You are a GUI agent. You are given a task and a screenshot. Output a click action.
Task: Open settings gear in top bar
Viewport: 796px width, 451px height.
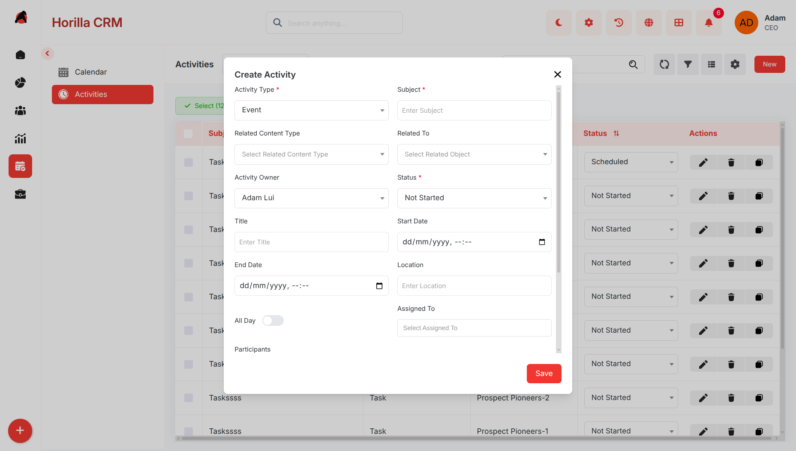589,23
